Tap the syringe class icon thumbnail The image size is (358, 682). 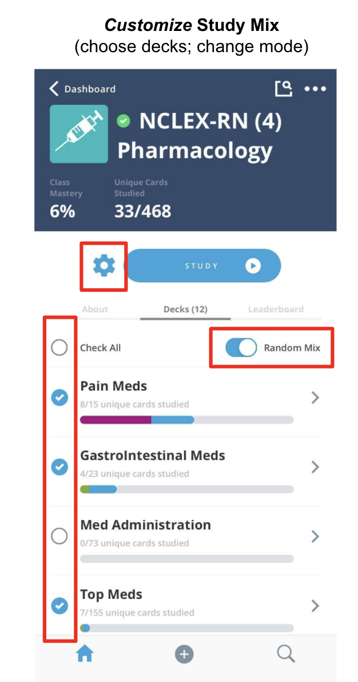coord(78,134)
